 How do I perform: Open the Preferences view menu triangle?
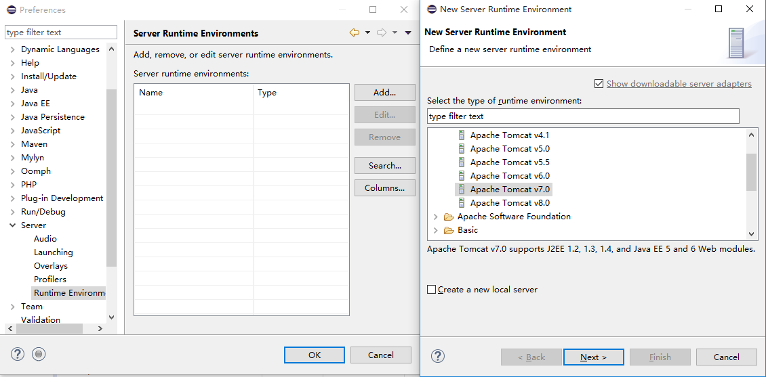tap(408, 32)
